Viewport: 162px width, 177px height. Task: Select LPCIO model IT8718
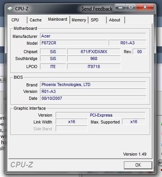coord(94,67)
